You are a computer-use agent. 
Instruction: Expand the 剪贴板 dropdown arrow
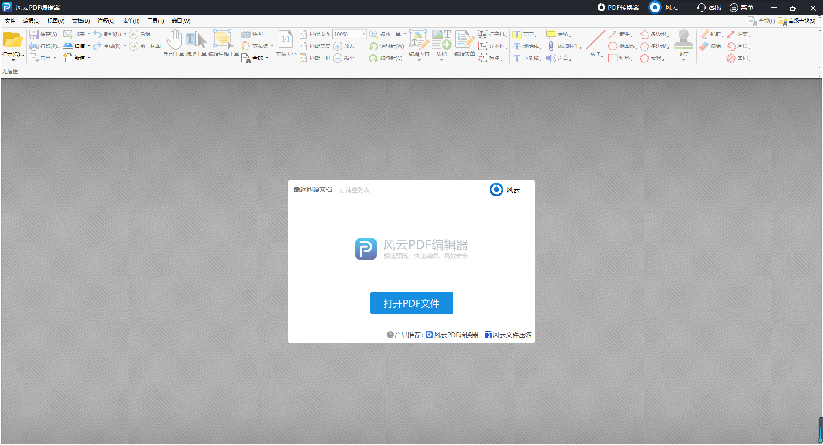pyautogui.click(x=272, y=46)
